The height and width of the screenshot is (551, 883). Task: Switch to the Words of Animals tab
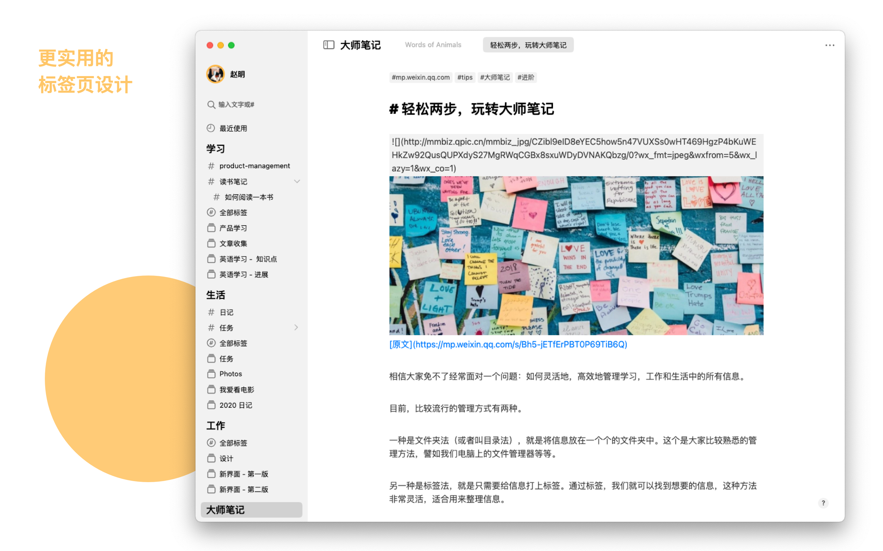coord(433,45)
